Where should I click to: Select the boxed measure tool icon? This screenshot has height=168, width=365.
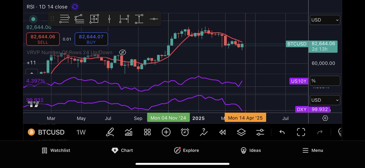94,19
